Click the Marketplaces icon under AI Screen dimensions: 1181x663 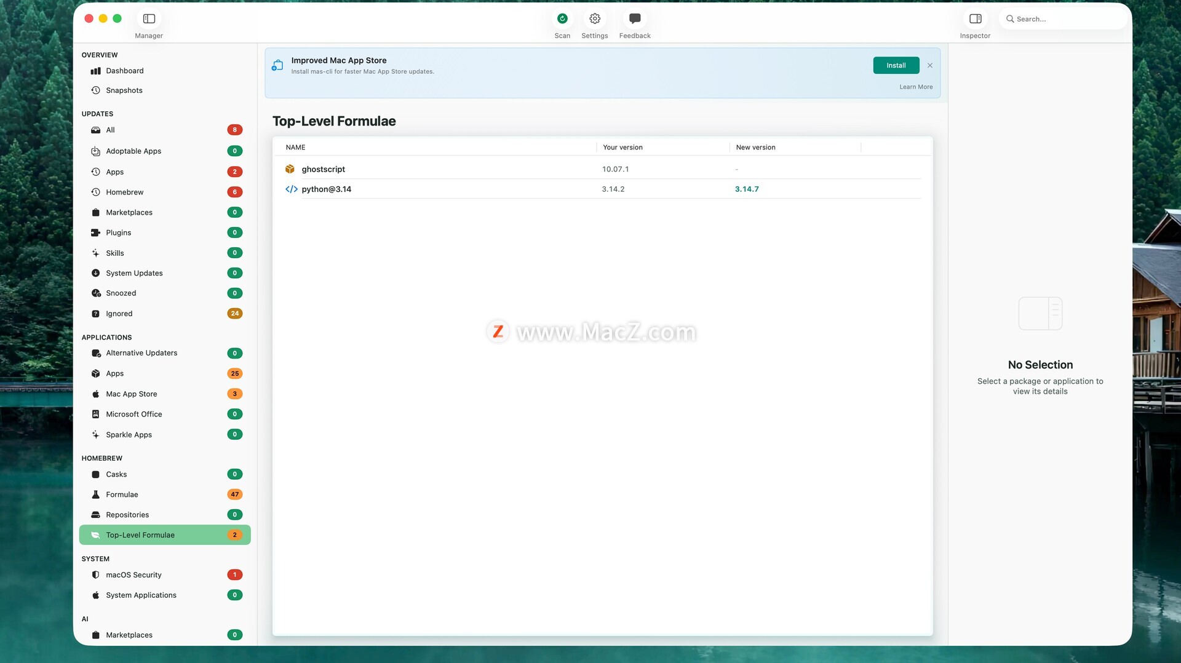pyautogui.click(x=95, y=635)
